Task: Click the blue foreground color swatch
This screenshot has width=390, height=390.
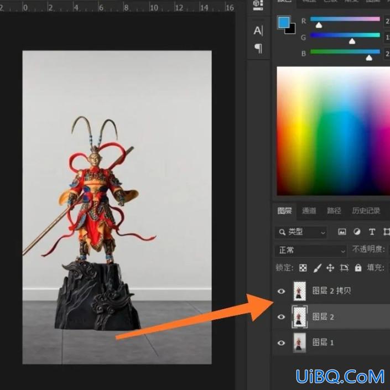Action: pos(284,22)
